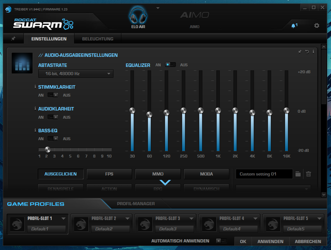Show info for AUDIOKLARHEIT
Screen dimensions: 331x250
point(35,108)
